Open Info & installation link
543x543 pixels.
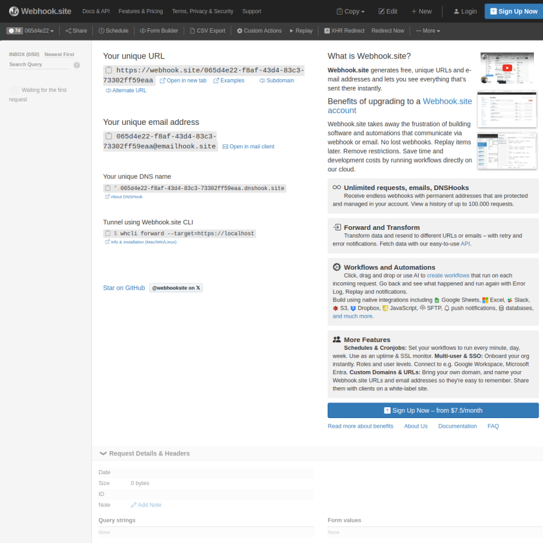[141, 242]
